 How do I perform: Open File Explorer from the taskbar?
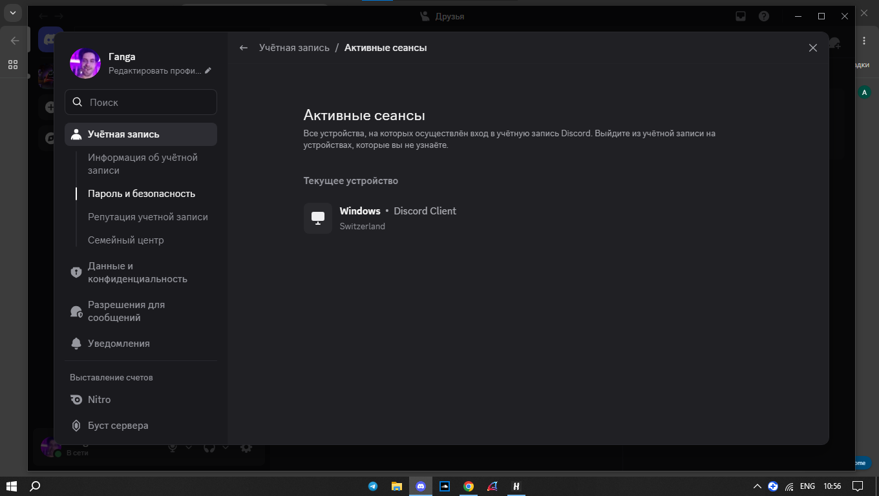397,486
